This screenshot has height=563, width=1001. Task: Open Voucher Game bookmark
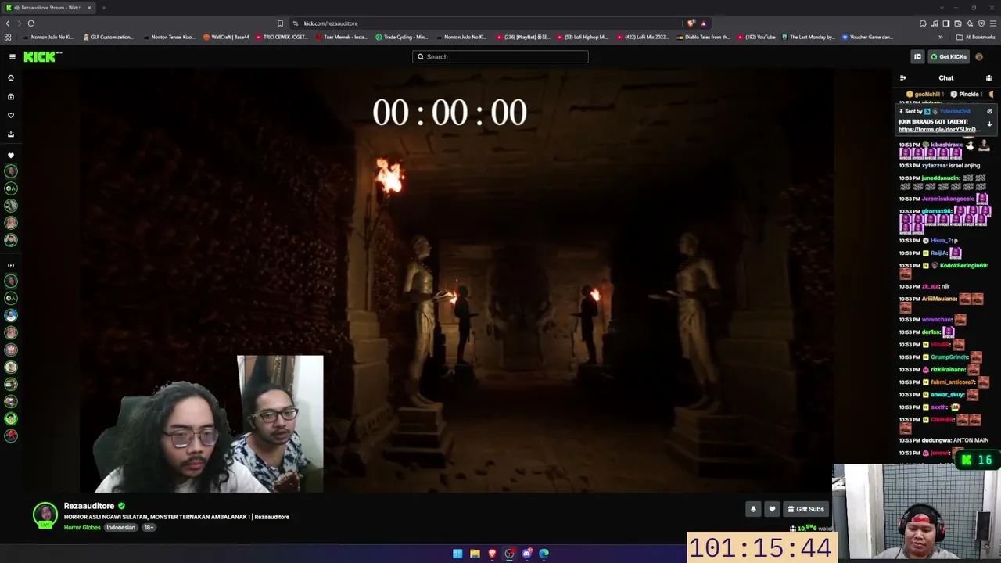click(x=867, y=37)
